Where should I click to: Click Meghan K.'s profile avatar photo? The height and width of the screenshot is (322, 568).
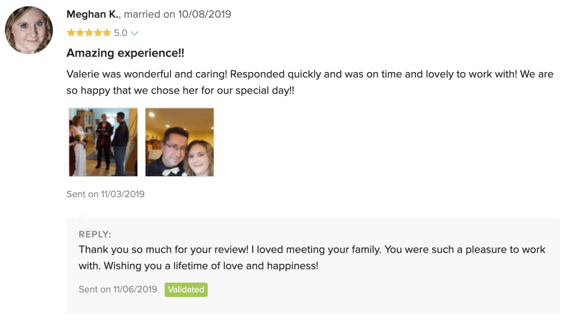click(x=29, y=30)
